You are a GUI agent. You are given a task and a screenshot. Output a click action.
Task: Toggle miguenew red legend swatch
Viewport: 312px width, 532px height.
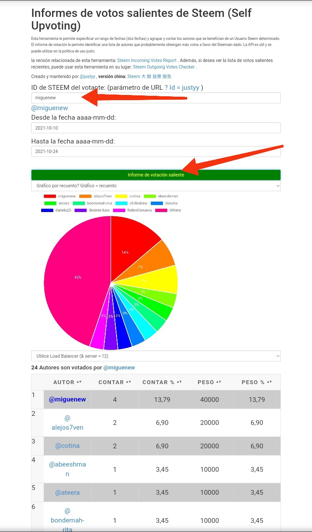50,196
